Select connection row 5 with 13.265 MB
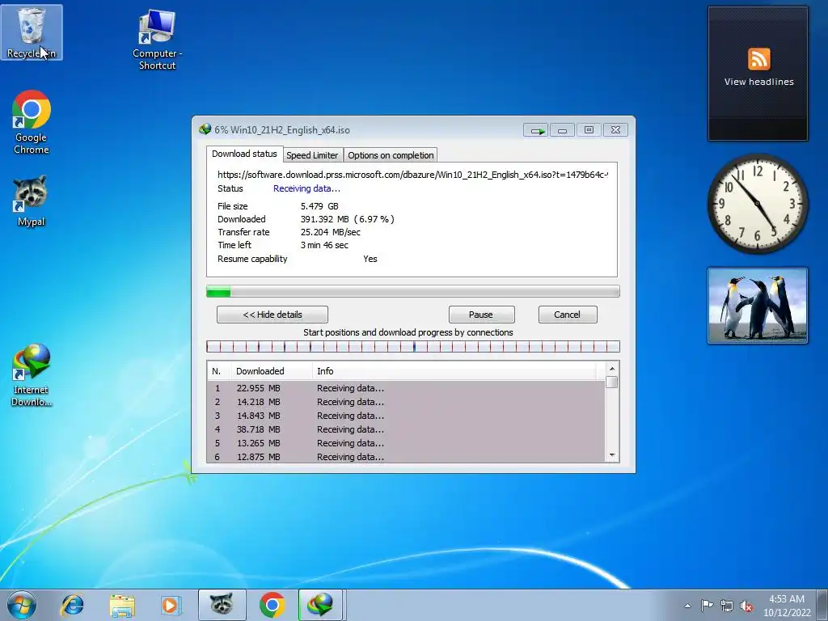Viewport: 828px width, 621px height. click(406, 443)
